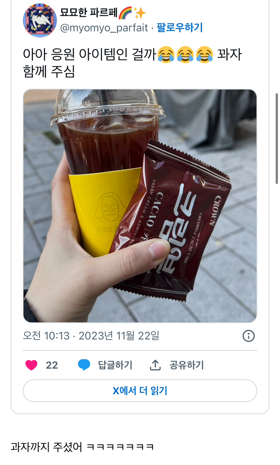280x465 pixels.
Task: Click the vertical scrollbar on right edge
Action: click(277, 139)
